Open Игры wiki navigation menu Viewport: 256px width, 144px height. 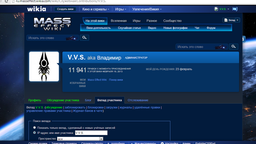(x=136, y=21)
